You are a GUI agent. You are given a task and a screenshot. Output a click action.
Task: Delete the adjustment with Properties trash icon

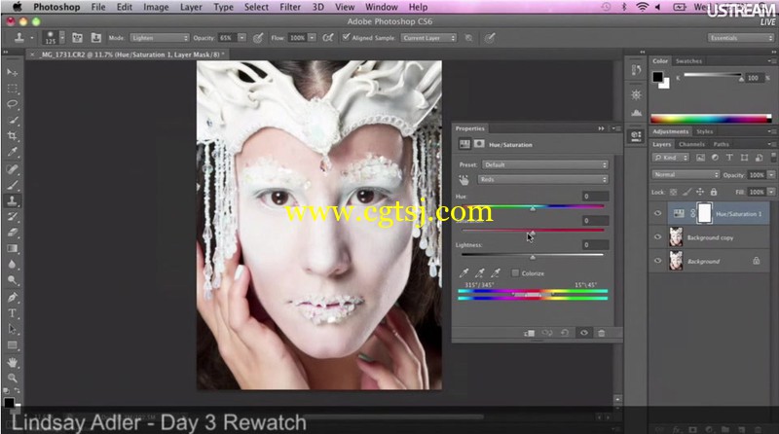601,333
